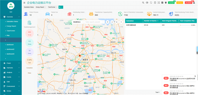
Task: Click the Patrol Person icon
Action: (26, 14)
